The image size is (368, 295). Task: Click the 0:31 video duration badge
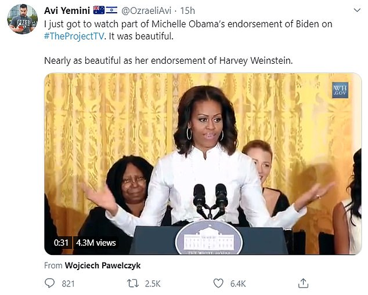click(62, 243)
